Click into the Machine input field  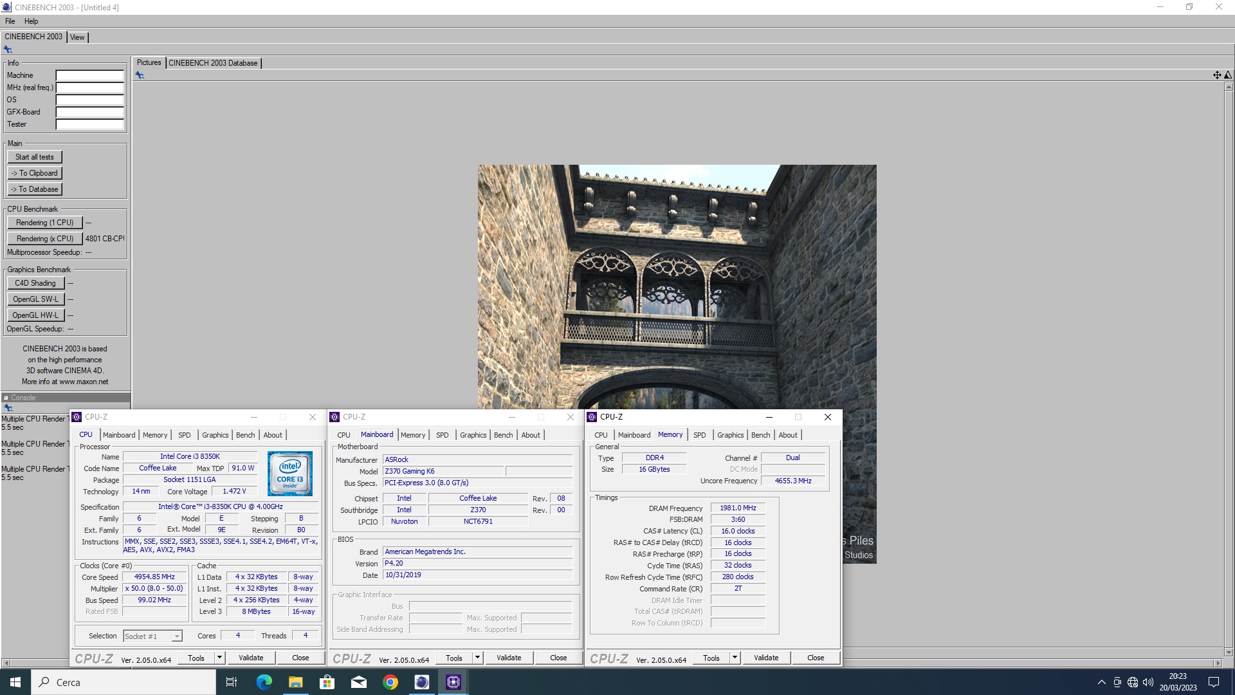90,75
